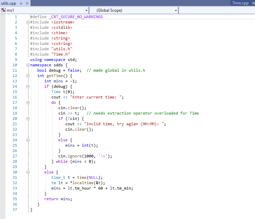Click the 'lt.tm_hour * 60' expression
255x219 pixels.
click(85, 188)
